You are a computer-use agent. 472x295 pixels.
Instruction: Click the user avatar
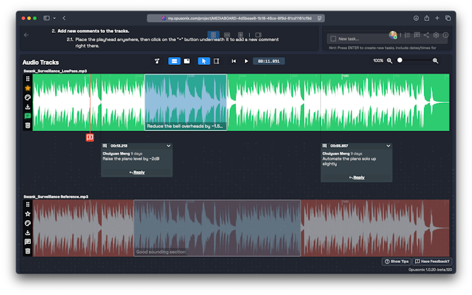click(x=393, y=35)
